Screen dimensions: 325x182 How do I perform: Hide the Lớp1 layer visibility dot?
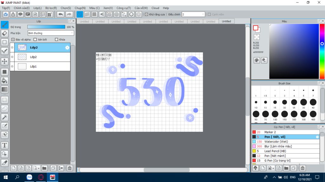point(12,66)
